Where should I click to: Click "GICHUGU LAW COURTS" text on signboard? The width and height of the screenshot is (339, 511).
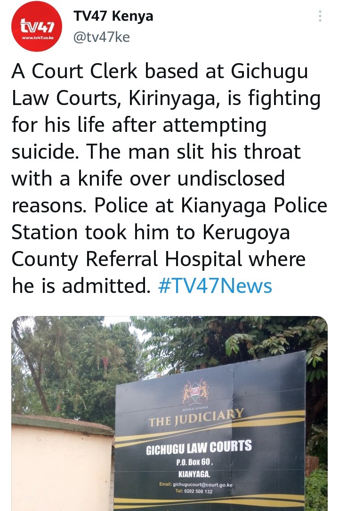[x=199, y=447]
